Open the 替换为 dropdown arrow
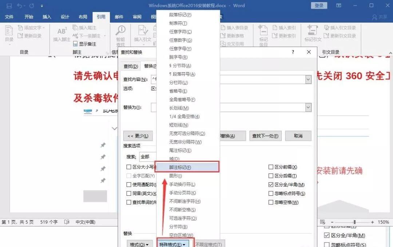The image size is (393, 247). point(308,107)
